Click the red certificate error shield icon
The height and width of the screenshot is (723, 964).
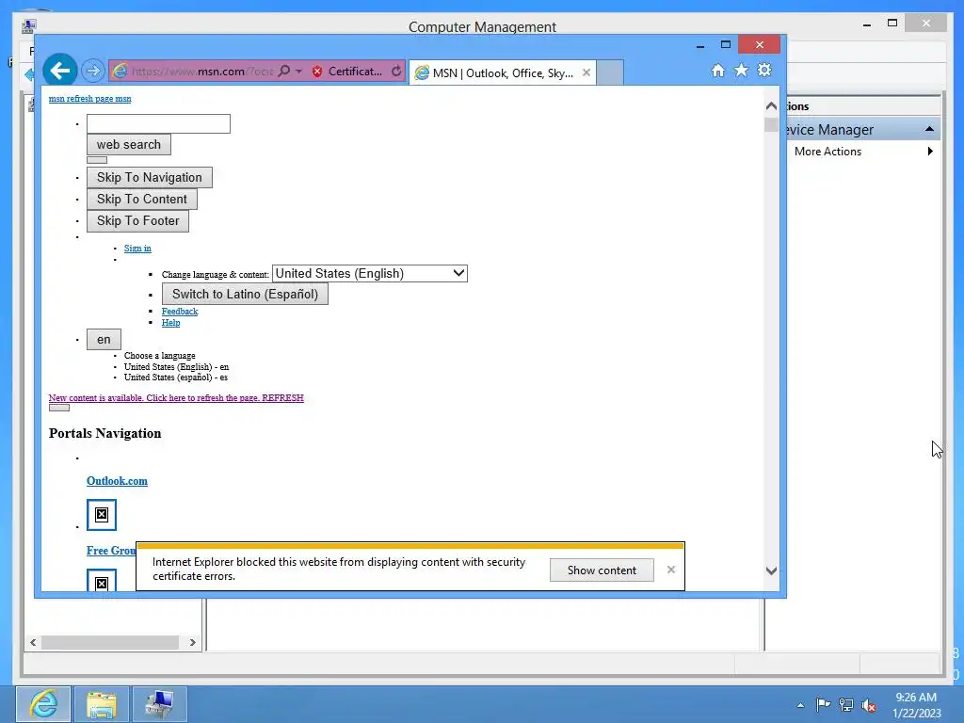[317, 72]
